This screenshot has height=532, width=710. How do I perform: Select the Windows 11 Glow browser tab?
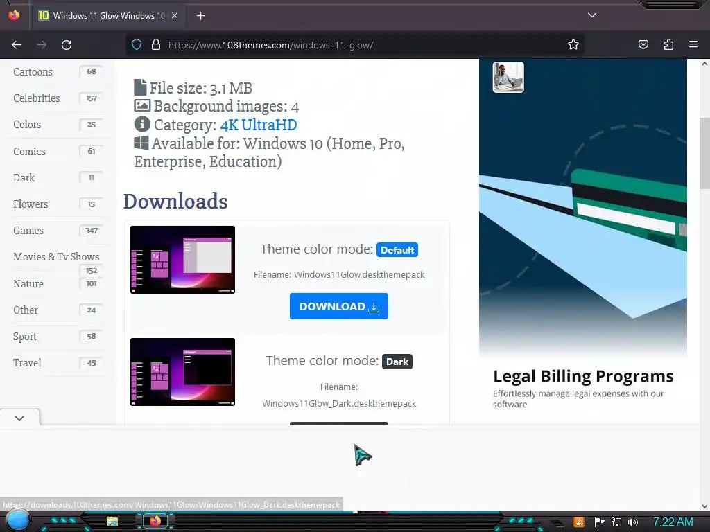107,16
